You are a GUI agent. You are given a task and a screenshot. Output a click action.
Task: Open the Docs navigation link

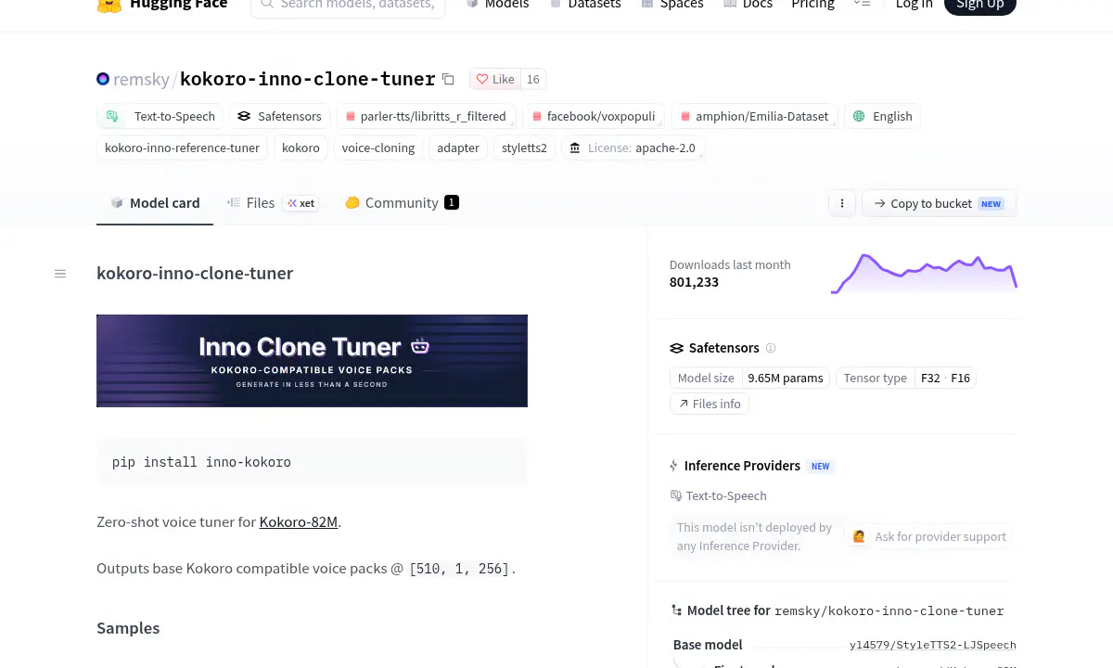pyautogui.click(x=748, y=5)
